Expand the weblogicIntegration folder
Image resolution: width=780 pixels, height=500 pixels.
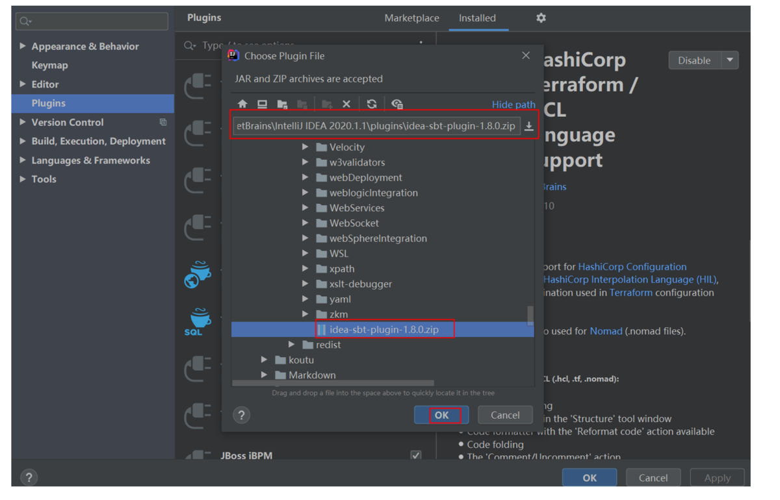[305, 193]
